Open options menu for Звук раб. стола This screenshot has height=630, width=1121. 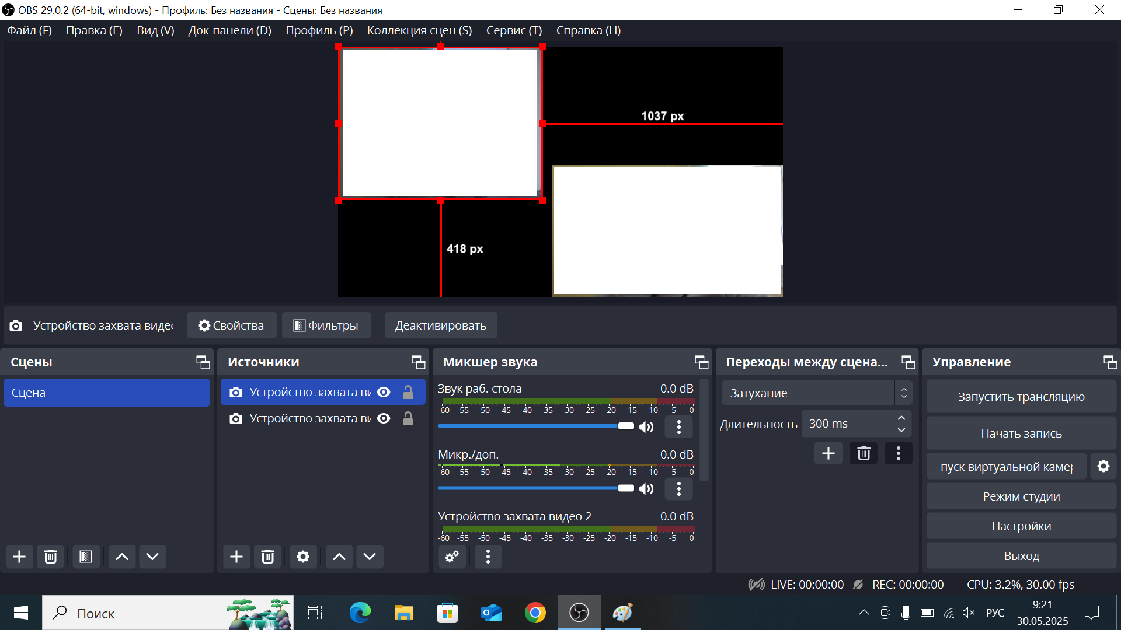tap(678, 426)
